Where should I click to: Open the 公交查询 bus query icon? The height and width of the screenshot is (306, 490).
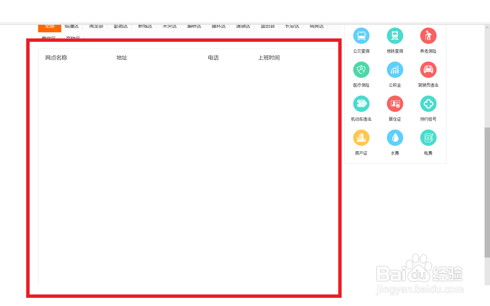pyautogui.click(x=361, y=35)
